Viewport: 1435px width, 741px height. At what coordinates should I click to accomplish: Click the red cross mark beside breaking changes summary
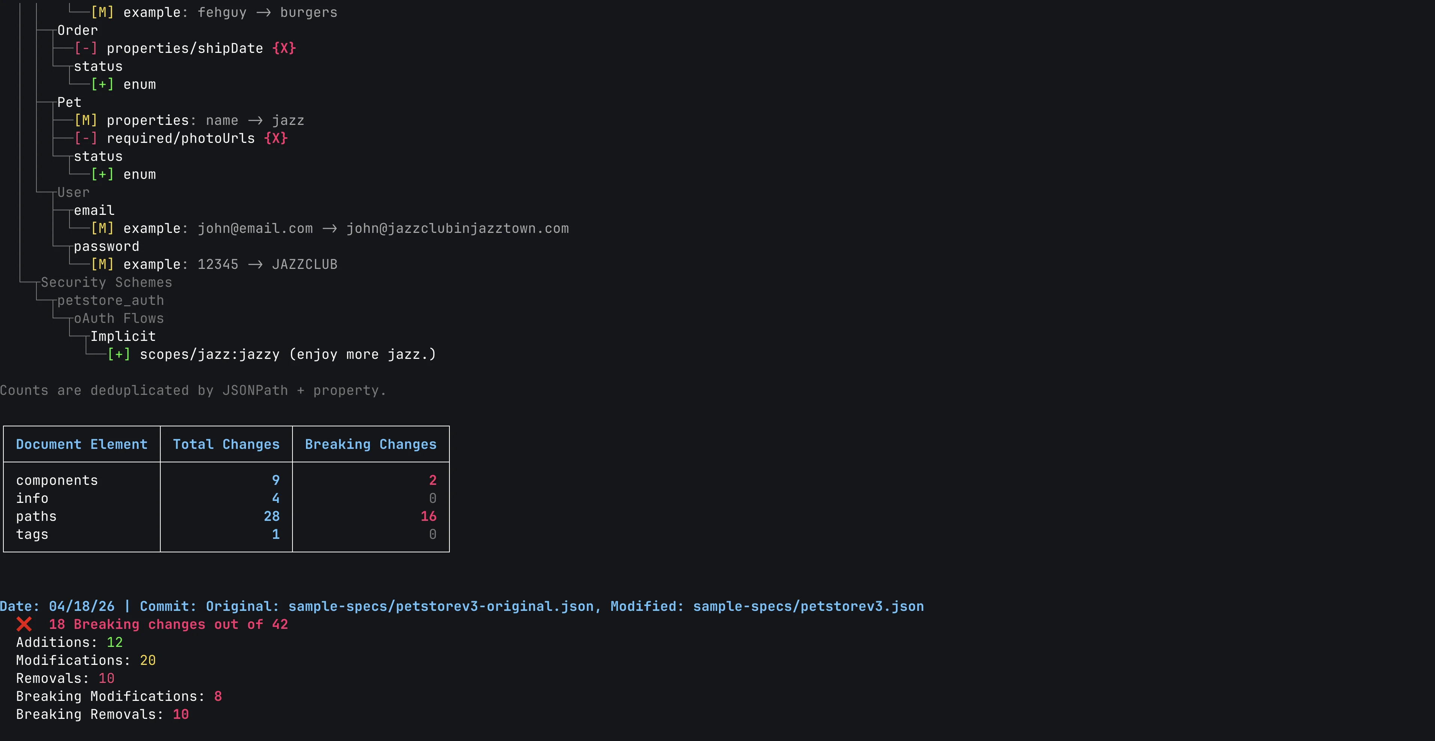tap(24, 624)
